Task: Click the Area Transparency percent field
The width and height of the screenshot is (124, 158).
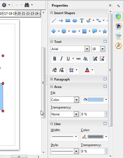Action: (x=93, y=114)
